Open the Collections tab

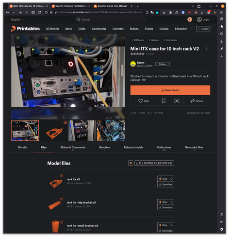pyautogui.click(x=164, y=147)
